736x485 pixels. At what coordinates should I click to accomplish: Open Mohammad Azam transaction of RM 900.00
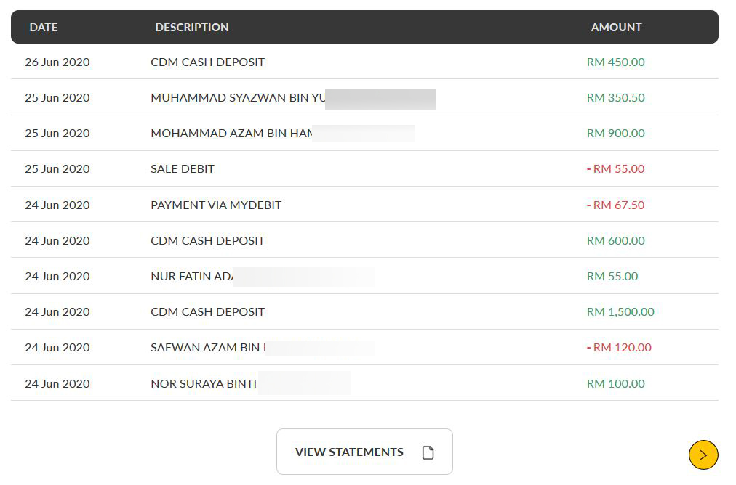[x=364, y=133]
